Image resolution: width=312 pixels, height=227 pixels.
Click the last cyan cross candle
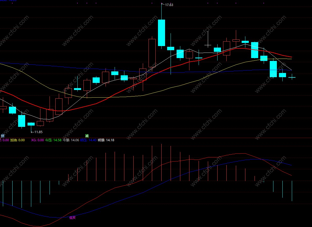click(x=292, y=77)
